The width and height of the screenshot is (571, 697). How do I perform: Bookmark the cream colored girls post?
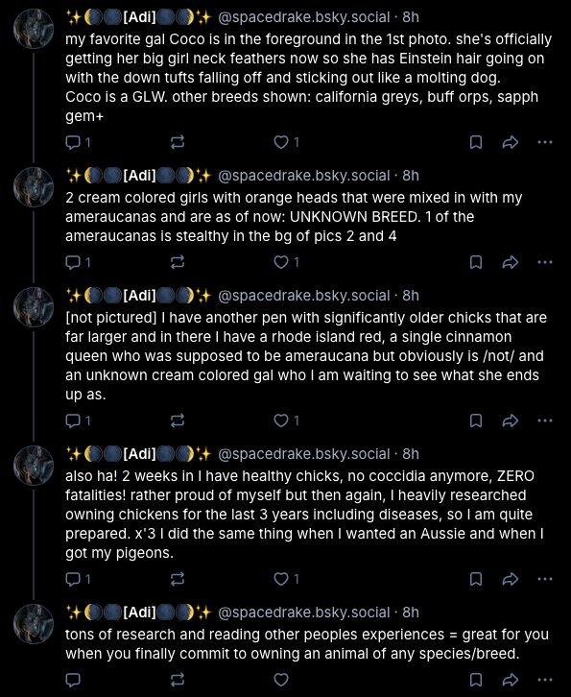coord(476,262)
